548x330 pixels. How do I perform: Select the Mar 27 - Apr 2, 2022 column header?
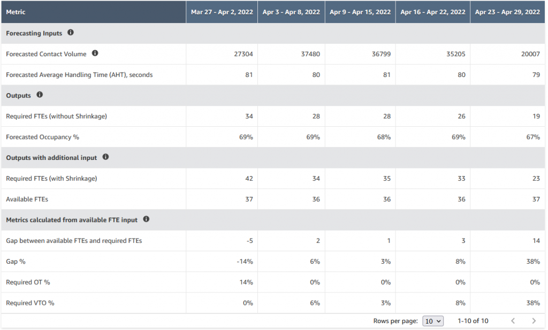pos(222,12)
